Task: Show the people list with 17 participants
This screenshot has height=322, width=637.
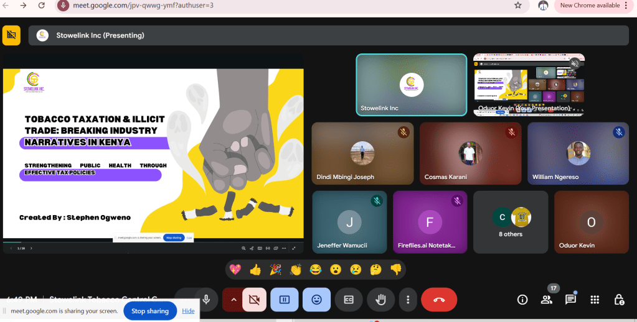Action: (x=547, y=300)
